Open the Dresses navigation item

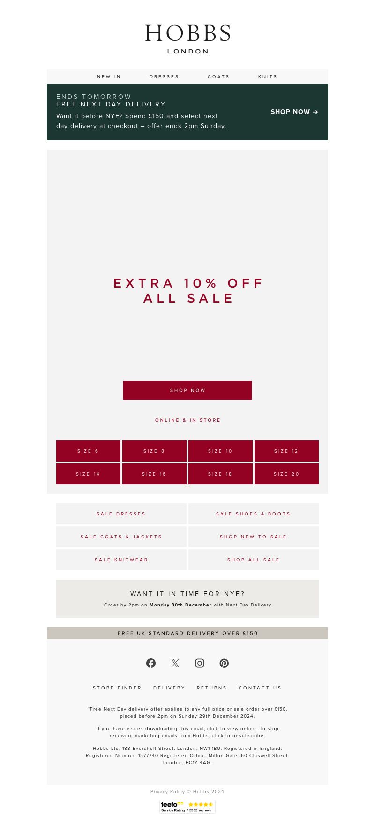164,77
